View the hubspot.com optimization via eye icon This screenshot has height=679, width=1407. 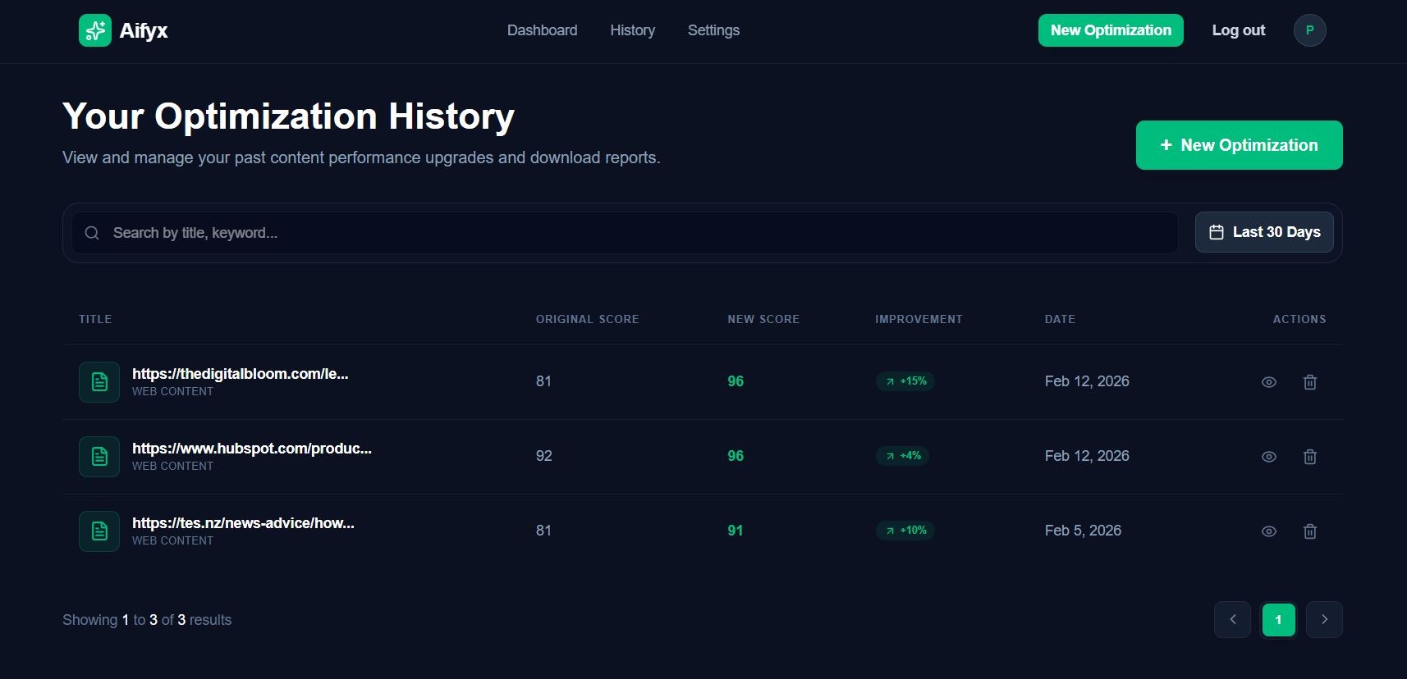point(1268,457)
